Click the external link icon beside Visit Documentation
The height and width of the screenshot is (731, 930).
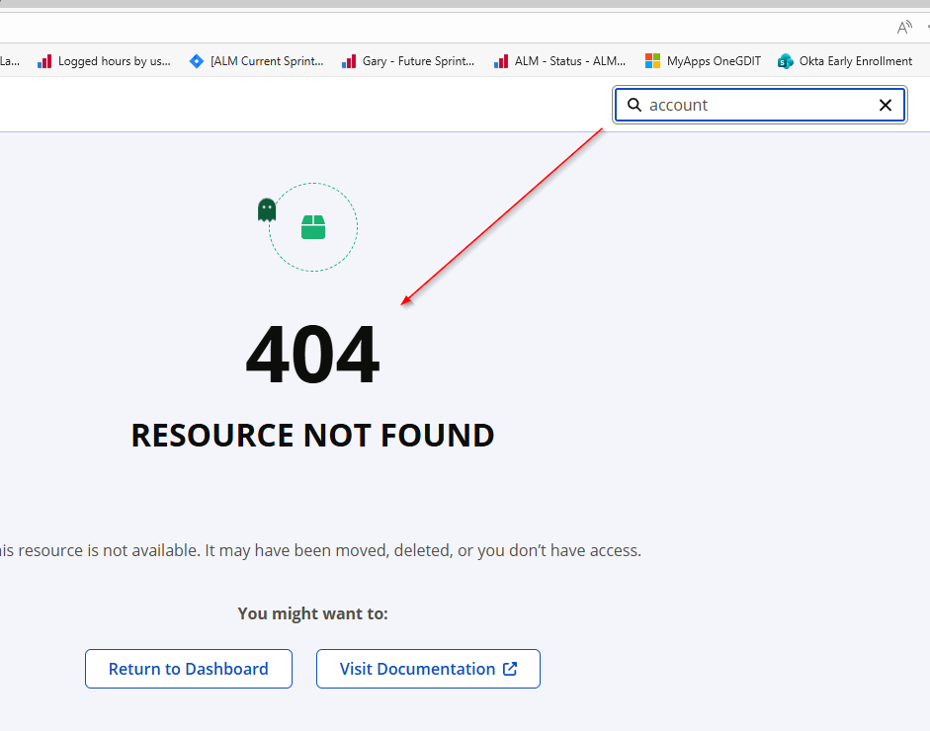tap(510, 669)
